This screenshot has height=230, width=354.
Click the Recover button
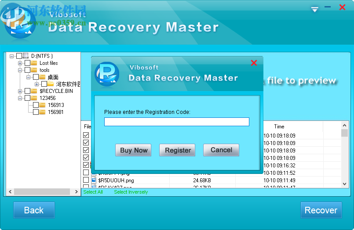321,210
